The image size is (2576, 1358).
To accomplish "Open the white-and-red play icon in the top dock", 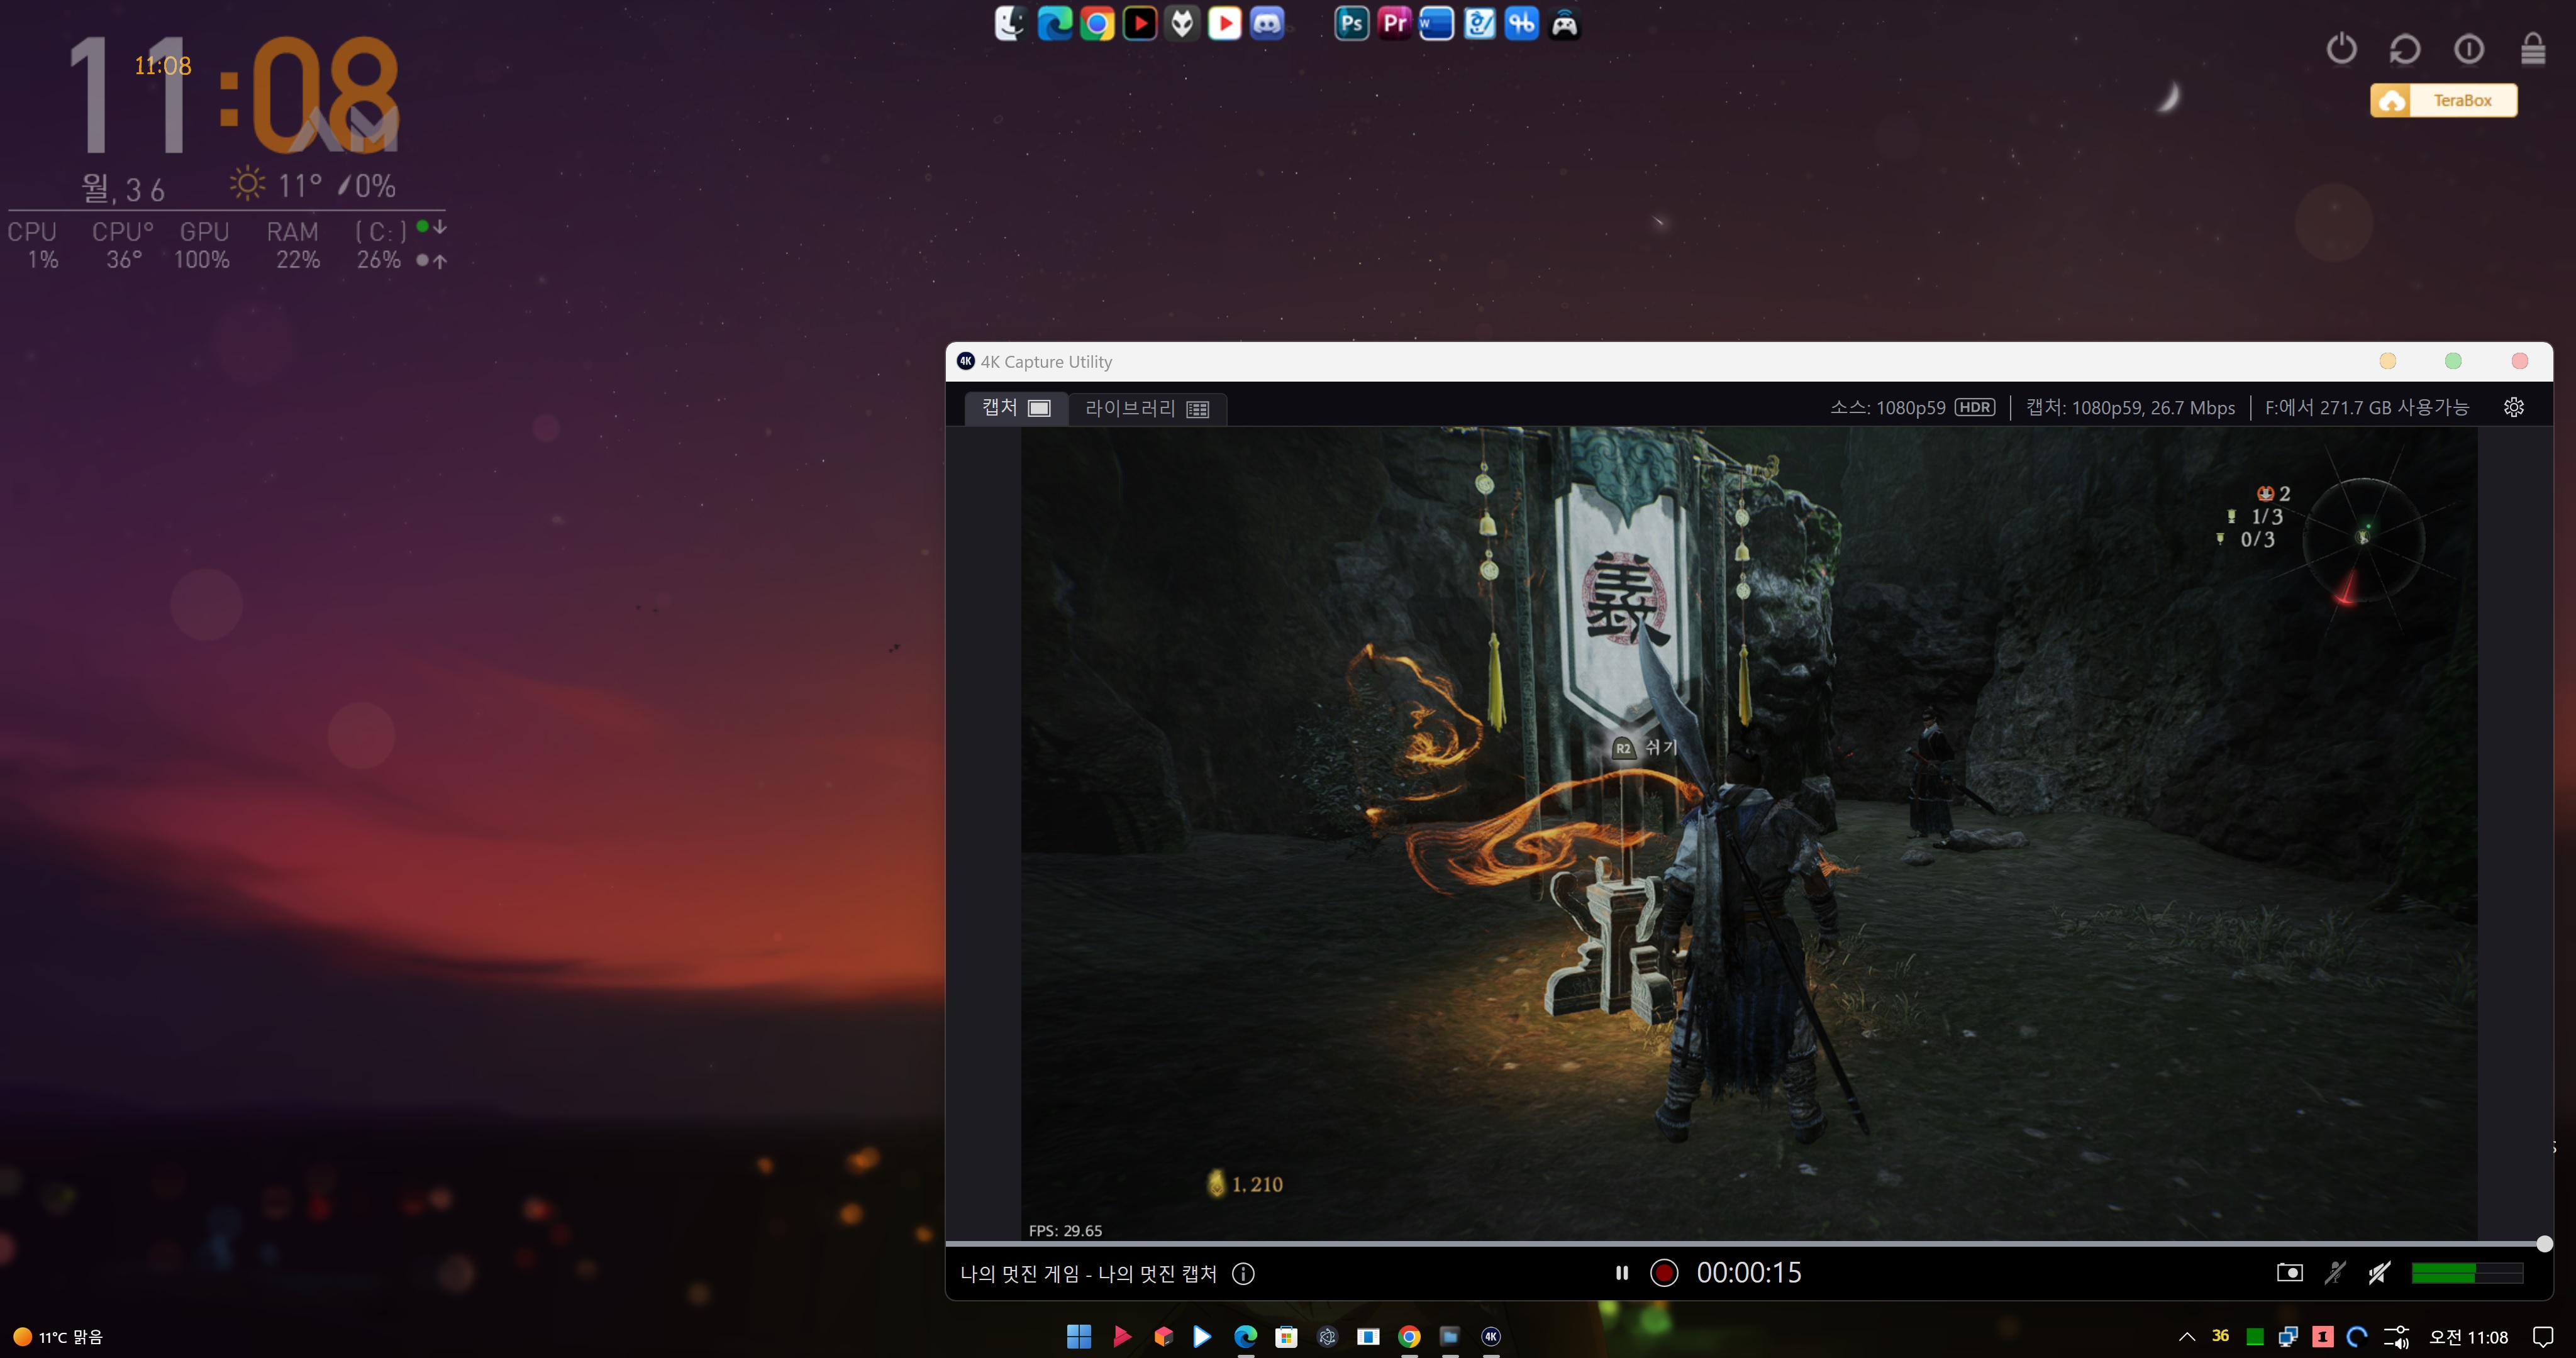I will [1225, 23].
